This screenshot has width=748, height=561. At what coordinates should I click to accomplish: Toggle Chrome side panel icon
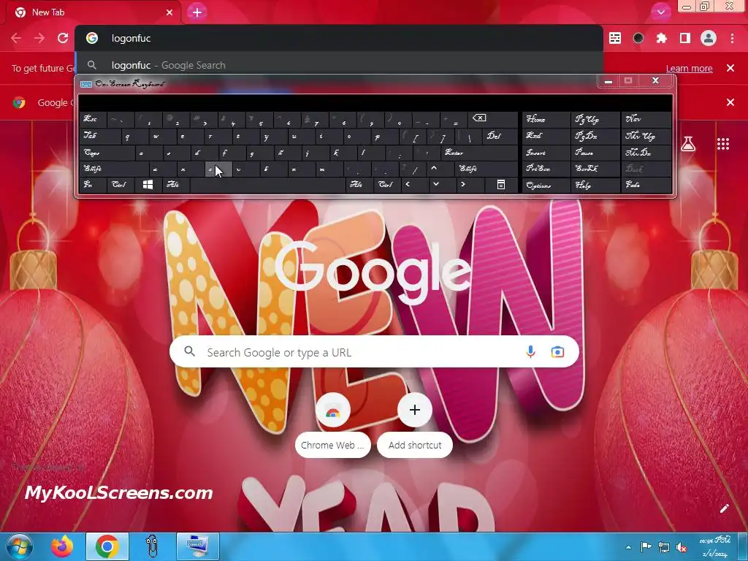click(x=685, y=38)
